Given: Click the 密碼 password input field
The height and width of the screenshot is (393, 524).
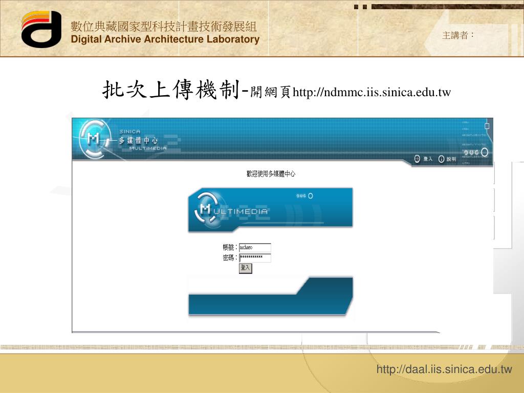Looking at the screenshot, I should point(255,257).
